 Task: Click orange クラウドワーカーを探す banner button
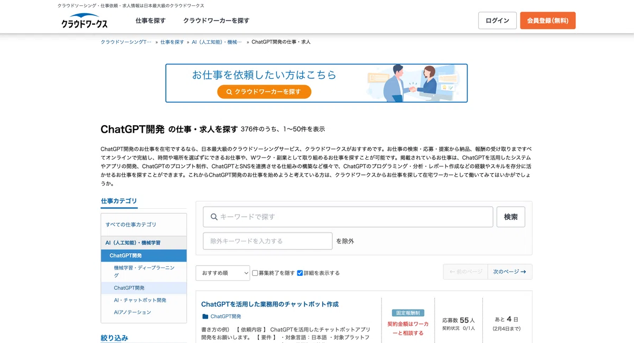point(264,91)
